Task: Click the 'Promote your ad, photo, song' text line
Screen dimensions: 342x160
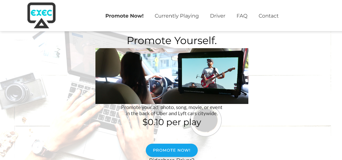Action: pos(172,107)
